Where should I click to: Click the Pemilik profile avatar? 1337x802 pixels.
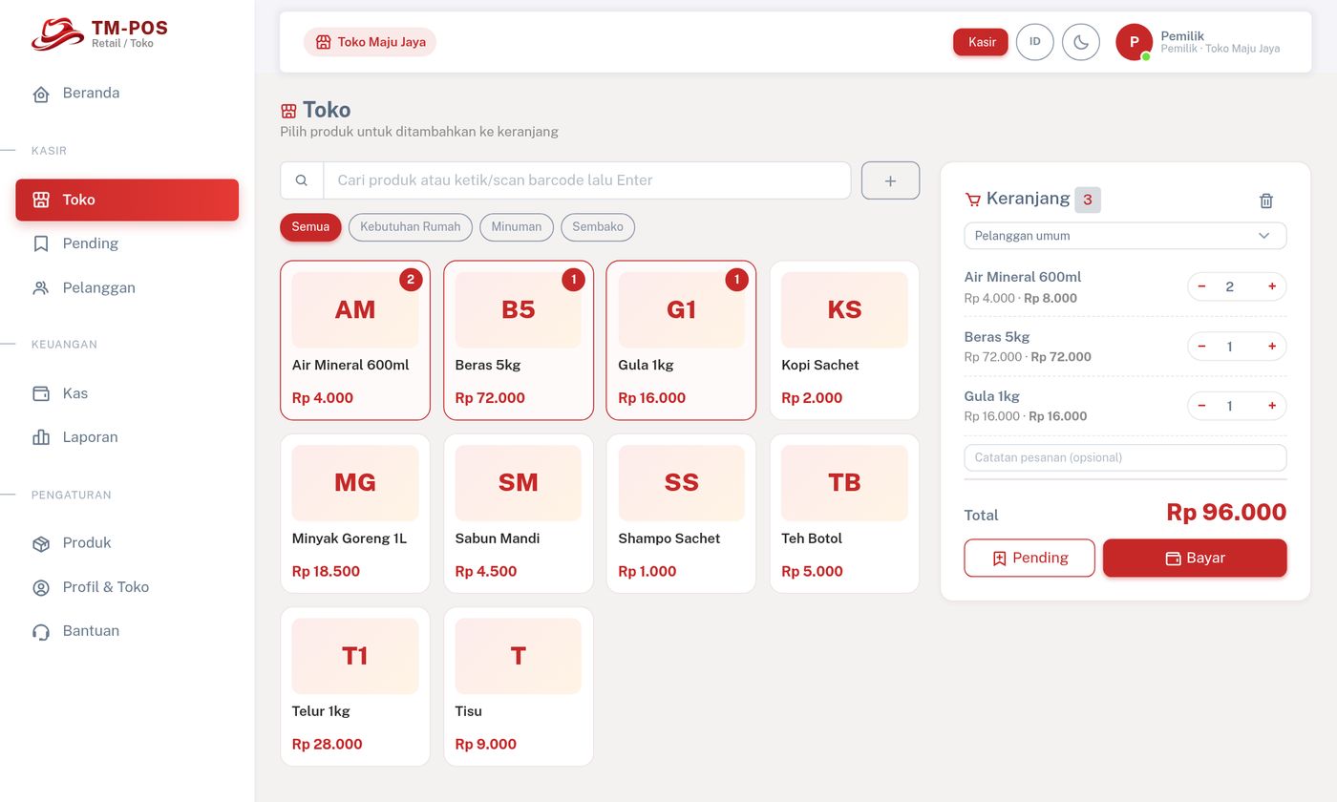point(1135,42)
